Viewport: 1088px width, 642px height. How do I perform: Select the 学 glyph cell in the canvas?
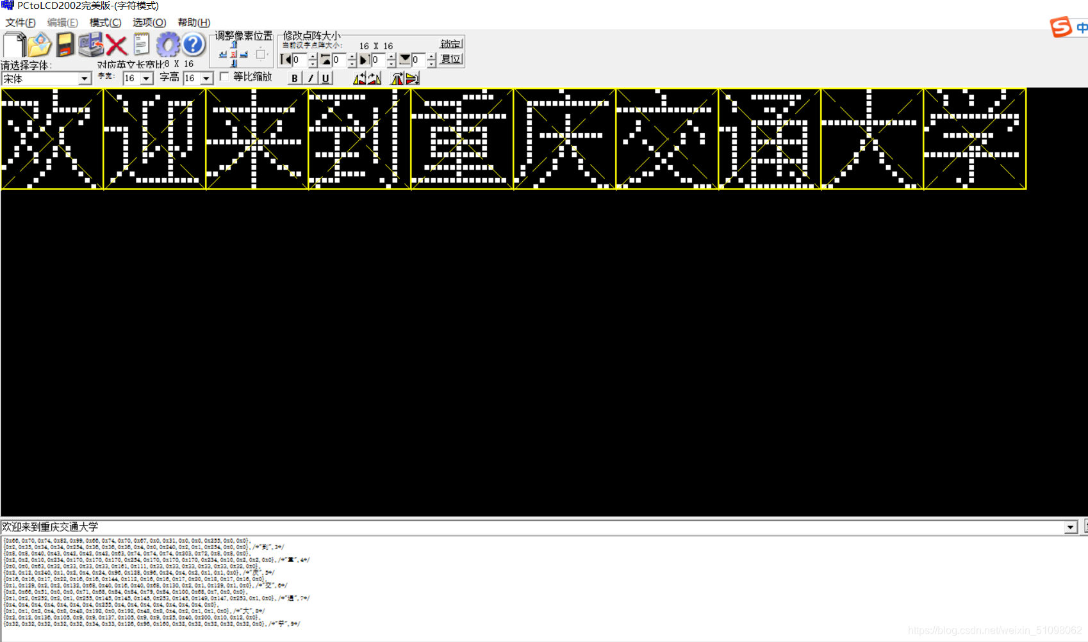(x=975, y=139)
